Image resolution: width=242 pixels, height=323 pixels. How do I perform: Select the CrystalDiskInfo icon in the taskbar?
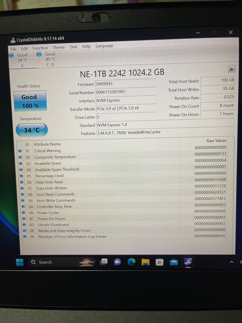(188, 262)
